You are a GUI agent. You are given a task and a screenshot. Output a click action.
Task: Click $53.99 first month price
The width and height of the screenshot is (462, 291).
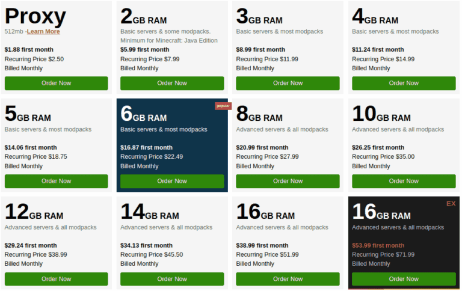tap(378, 245)
